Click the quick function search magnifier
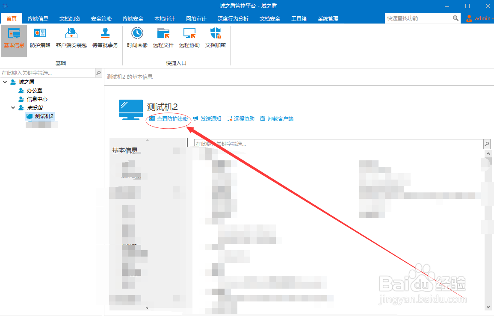This screenshot has width=494, height=316. [x=456, y=18]
